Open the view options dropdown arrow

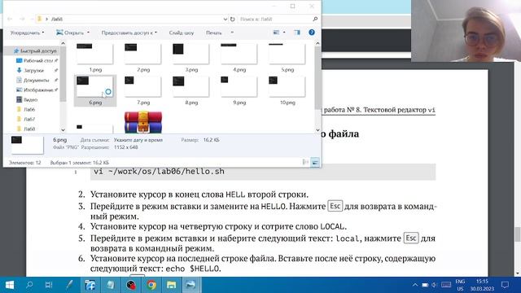[284, 33]
